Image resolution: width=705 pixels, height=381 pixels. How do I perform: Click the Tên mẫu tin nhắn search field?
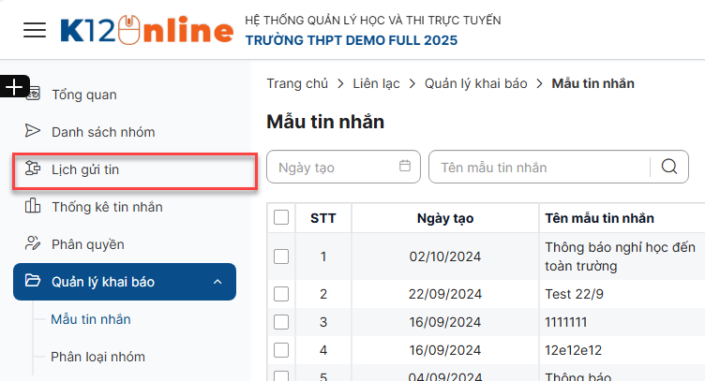coord(539,168)
